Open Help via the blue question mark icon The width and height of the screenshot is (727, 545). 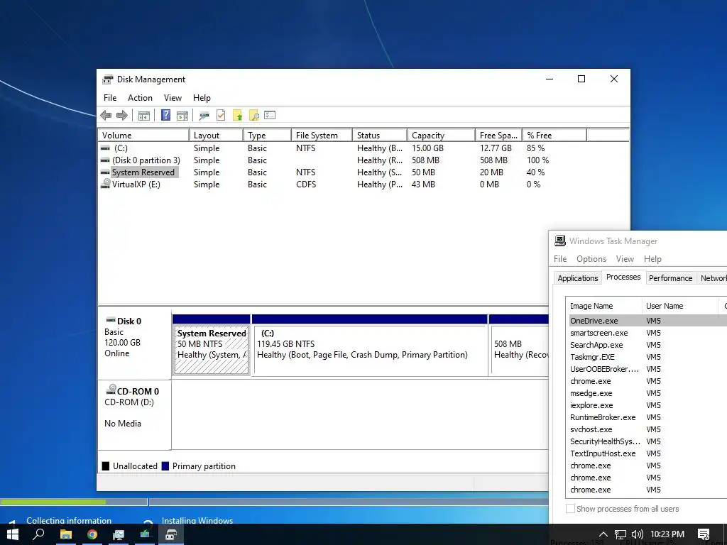pyautogui.click(x=165, y=115)
